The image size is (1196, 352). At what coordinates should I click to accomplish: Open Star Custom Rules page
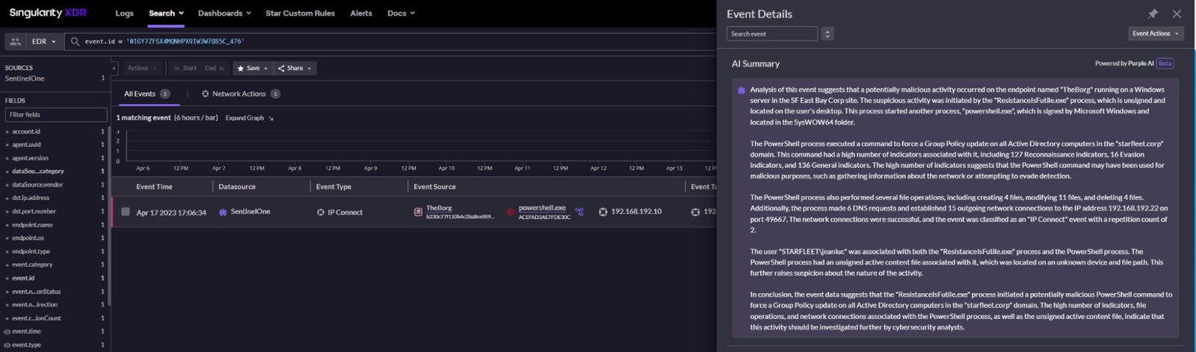tap(300, 13)
